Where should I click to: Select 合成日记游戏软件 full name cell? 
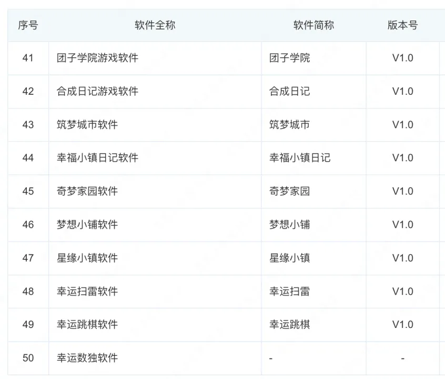pos(97,91)
